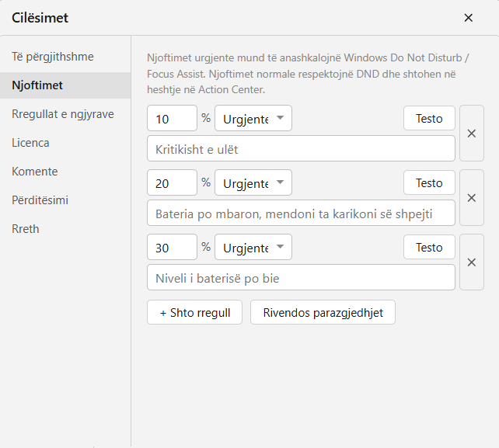
Task: Click Testo for the 30% rule
Action: click(x=429, y=247)
